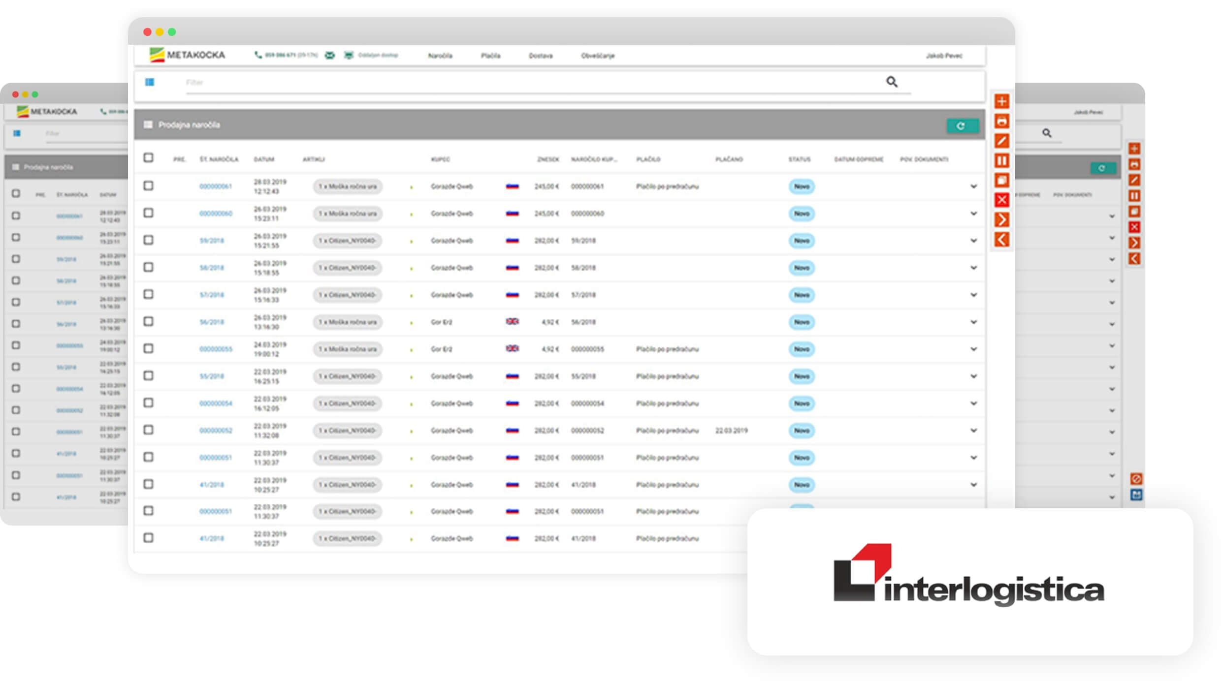Screen dimensions: 1223x683
Task: Expand the row chevron for order 58/2018
Action: 973,268
